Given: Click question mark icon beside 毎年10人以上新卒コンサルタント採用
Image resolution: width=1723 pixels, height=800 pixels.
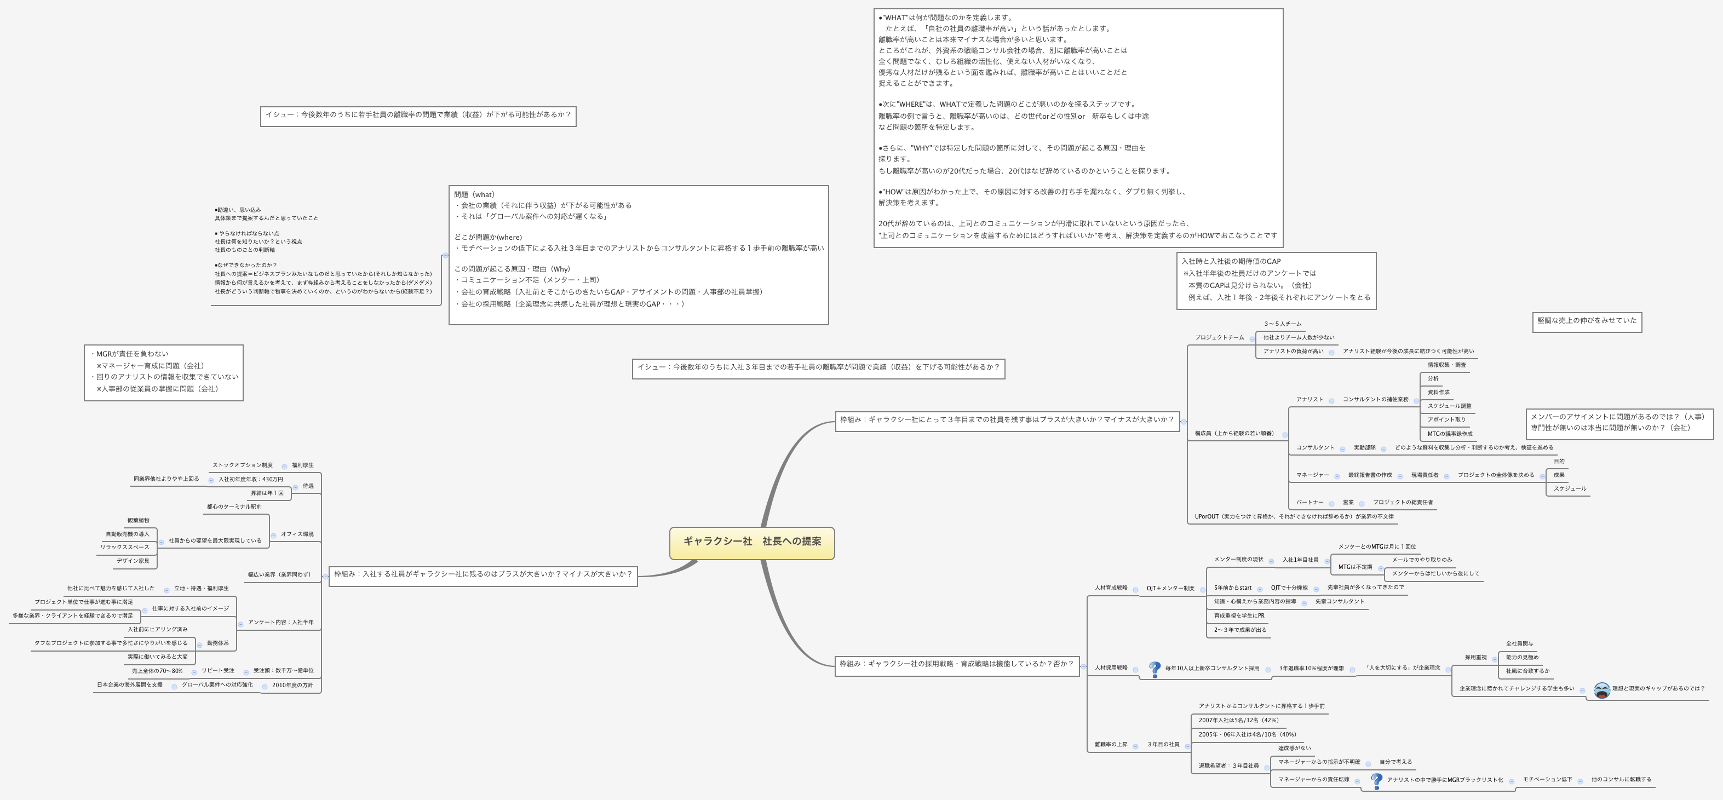Looking at the screenshot, I should 1155,669.
